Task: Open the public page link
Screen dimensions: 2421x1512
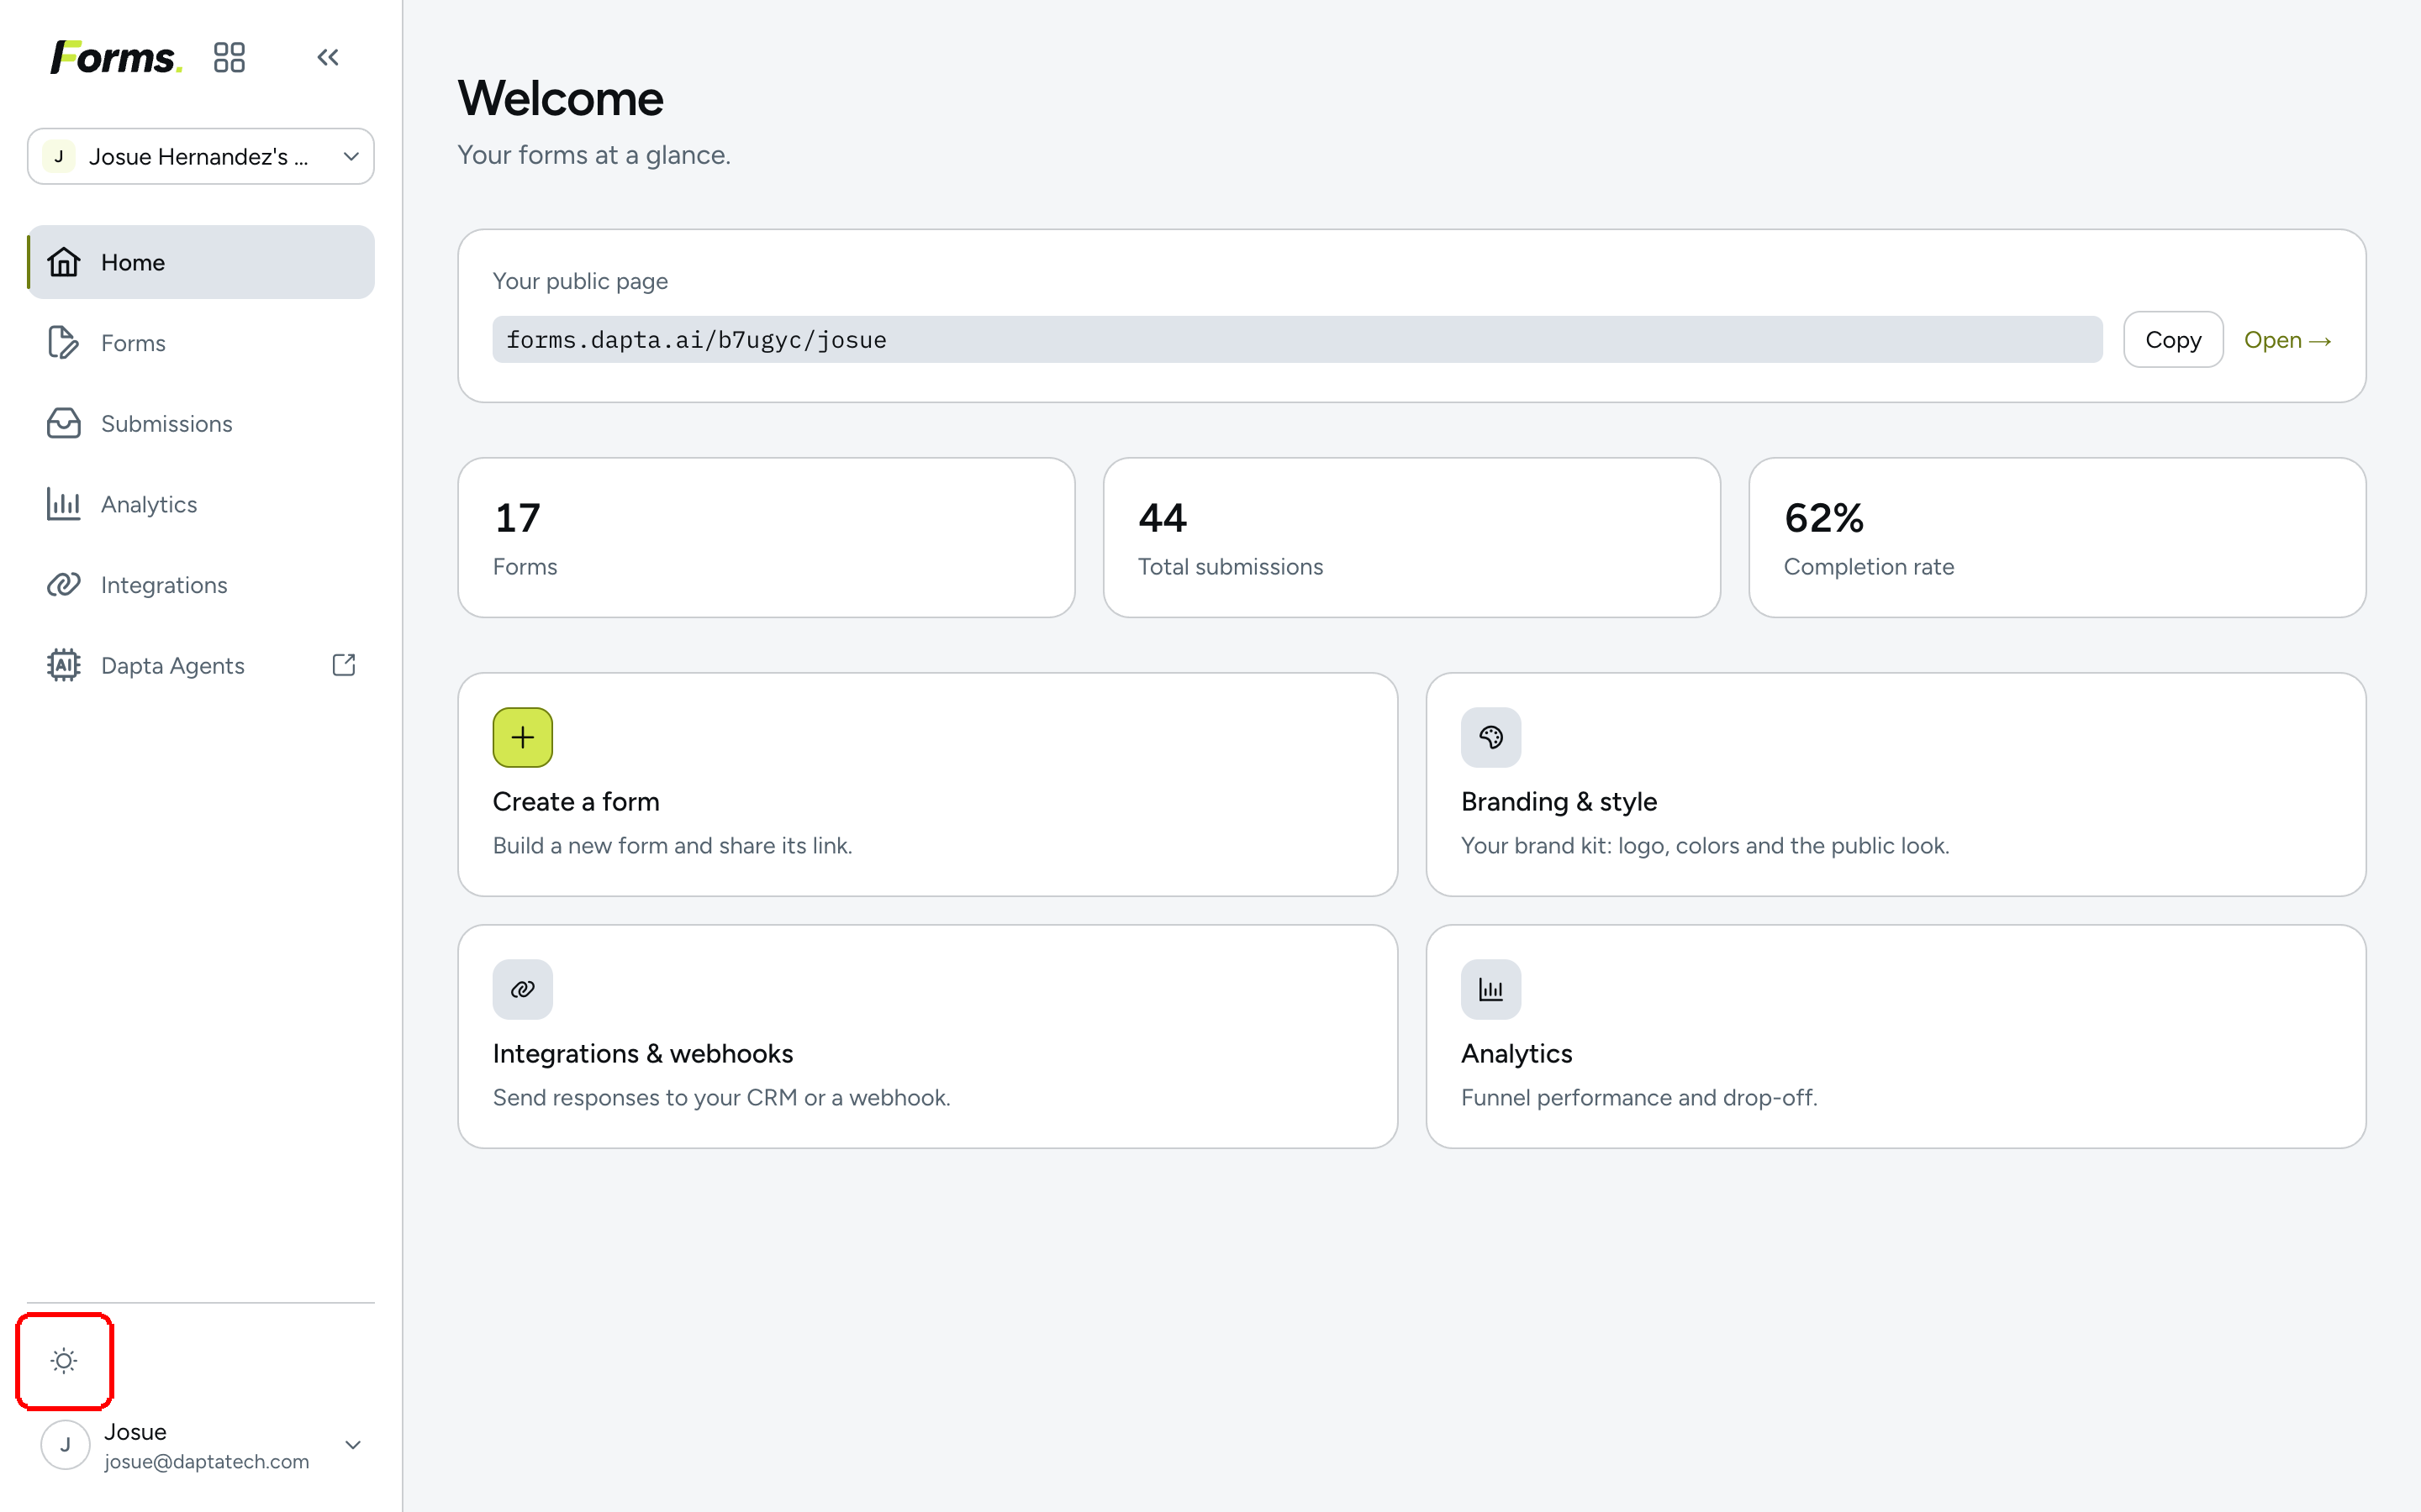Action: click(2288, 340)
